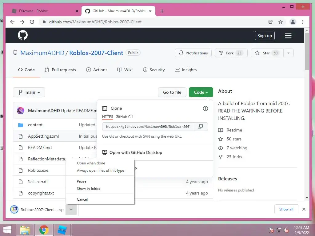Click the content folder icon

click(21, 125)
